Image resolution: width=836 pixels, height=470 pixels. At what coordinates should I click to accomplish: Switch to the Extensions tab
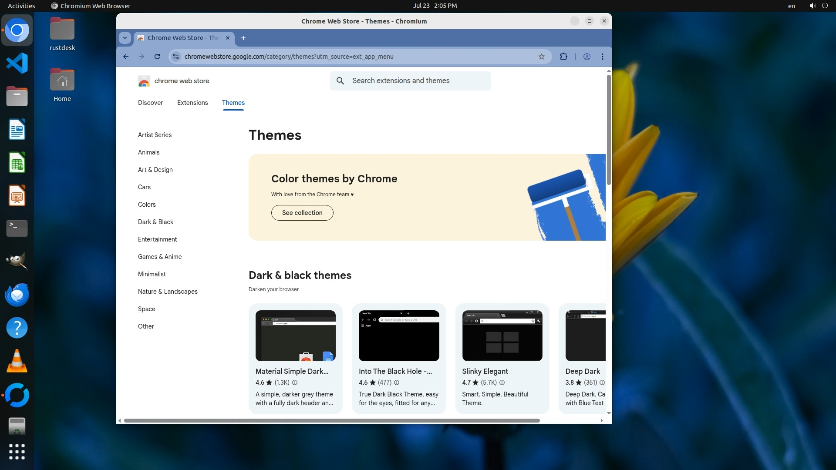[192, 103]
